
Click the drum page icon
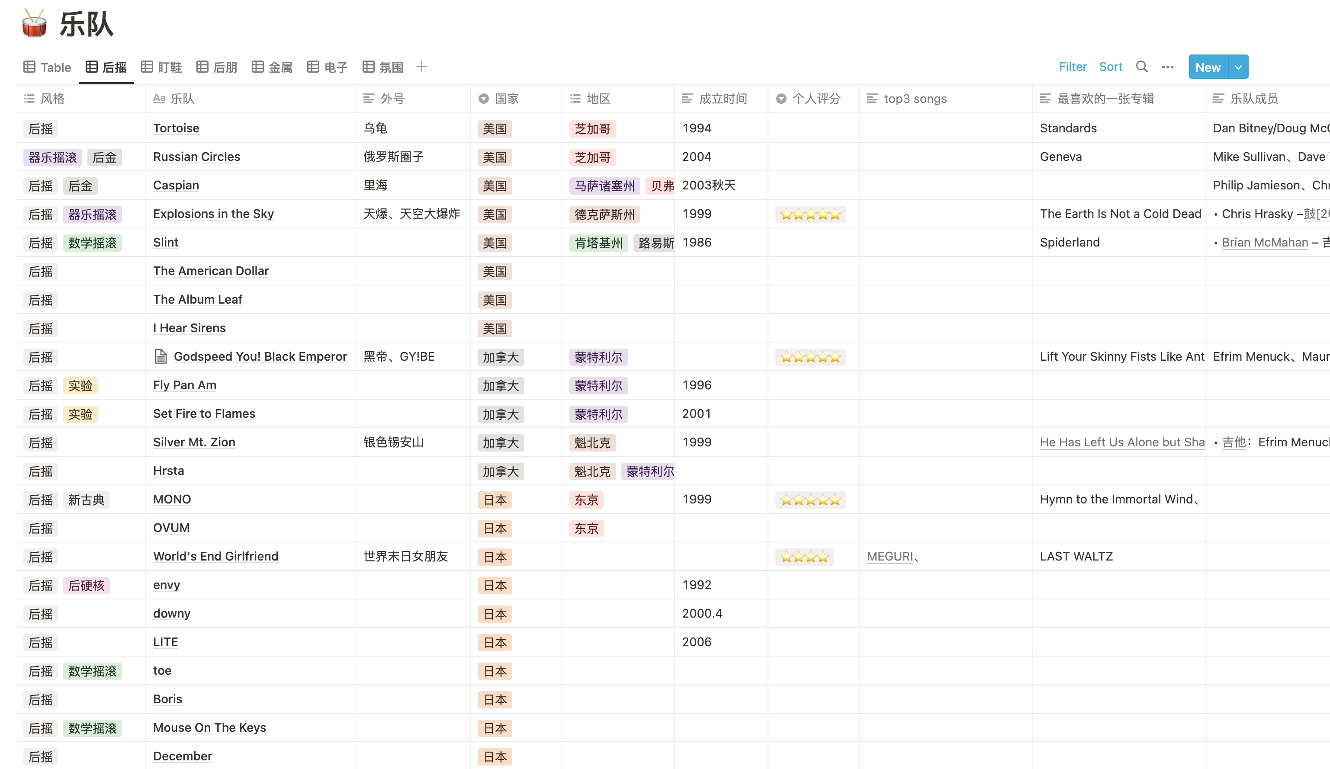click(34, 24)
